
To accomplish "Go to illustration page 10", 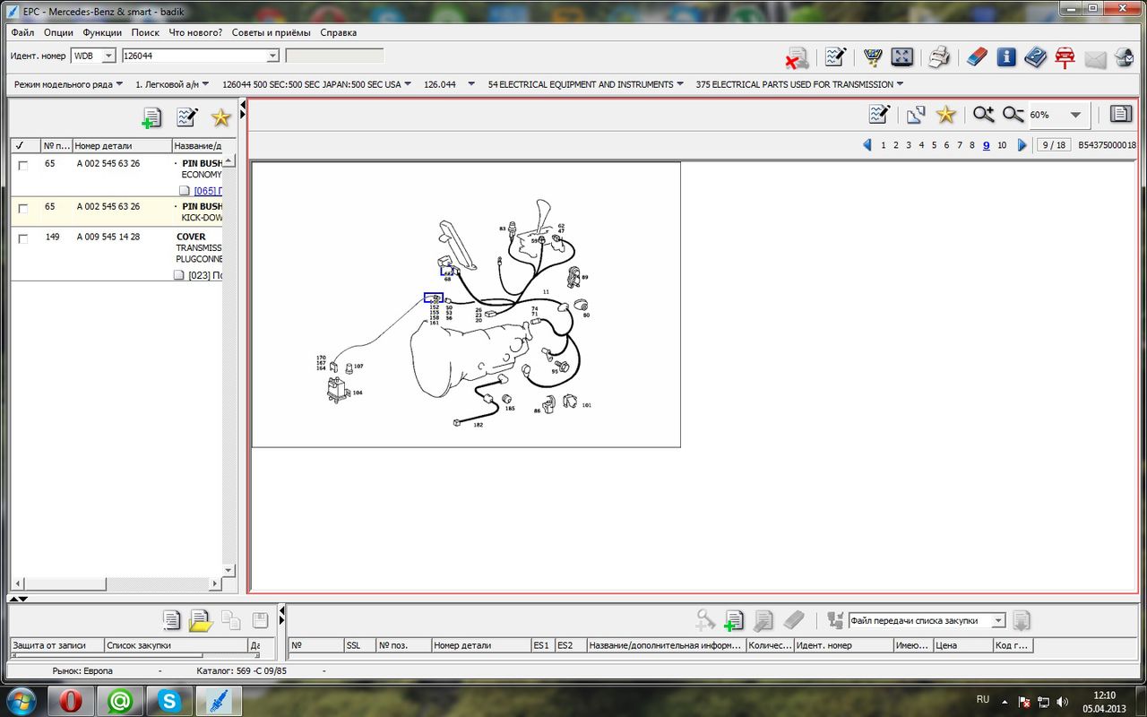I will tap(1002, 145).
